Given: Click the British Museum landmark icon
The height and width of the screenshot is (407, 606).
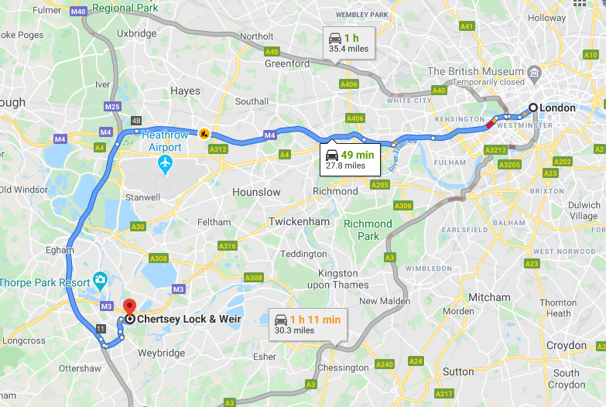Looking at the screenshot, I should coord(534,74).
